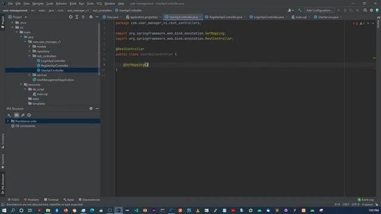381x214 pixels.
Task: Open JPA Structure panel settings gear
Action: click(91, 108)
